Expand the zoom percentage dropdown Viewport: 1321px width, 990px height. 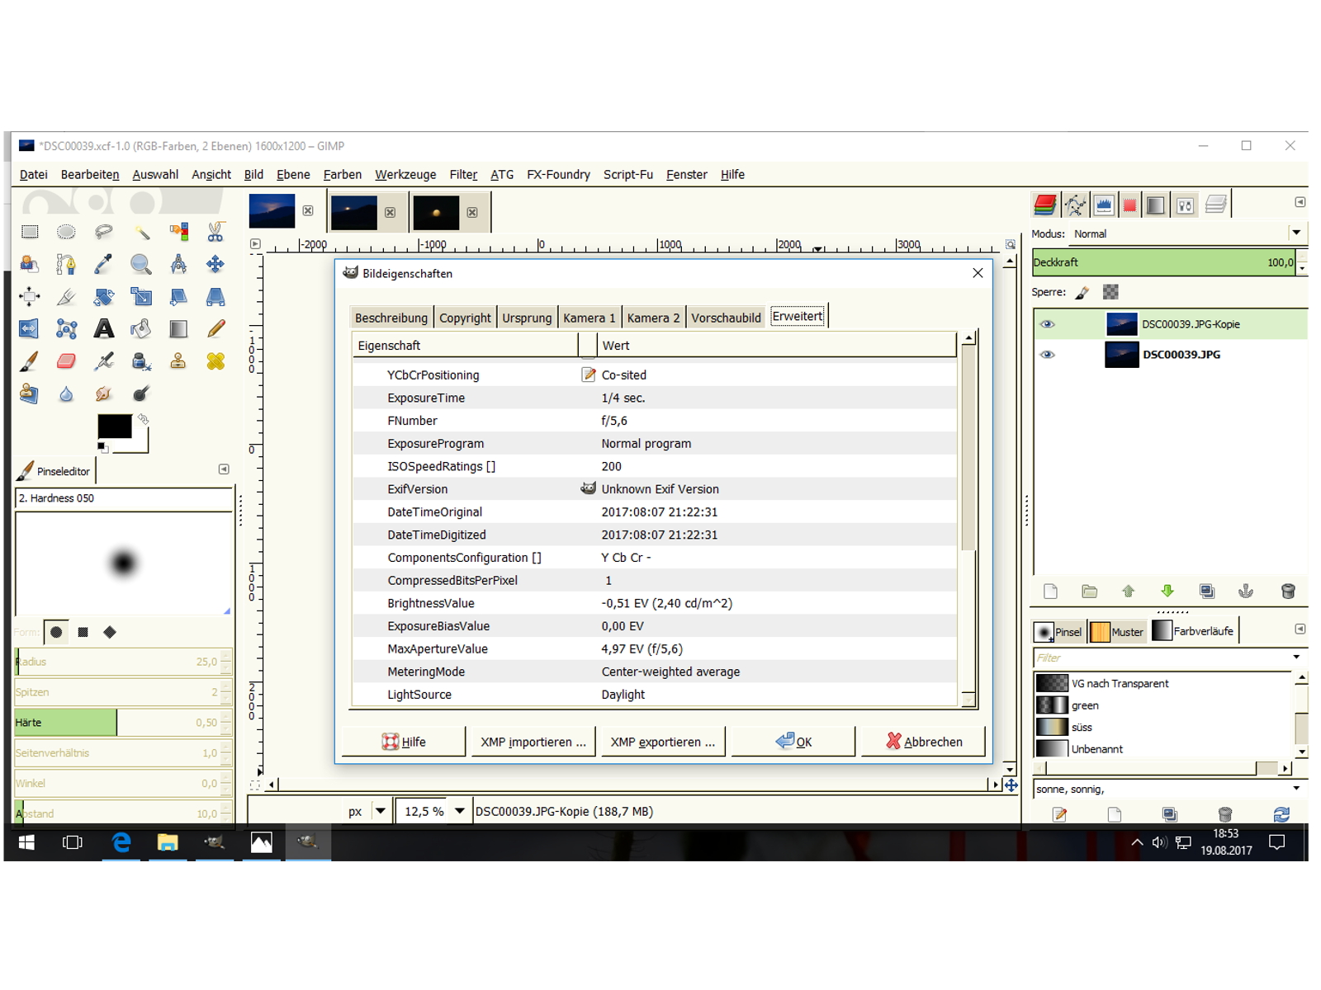[459, 811]
